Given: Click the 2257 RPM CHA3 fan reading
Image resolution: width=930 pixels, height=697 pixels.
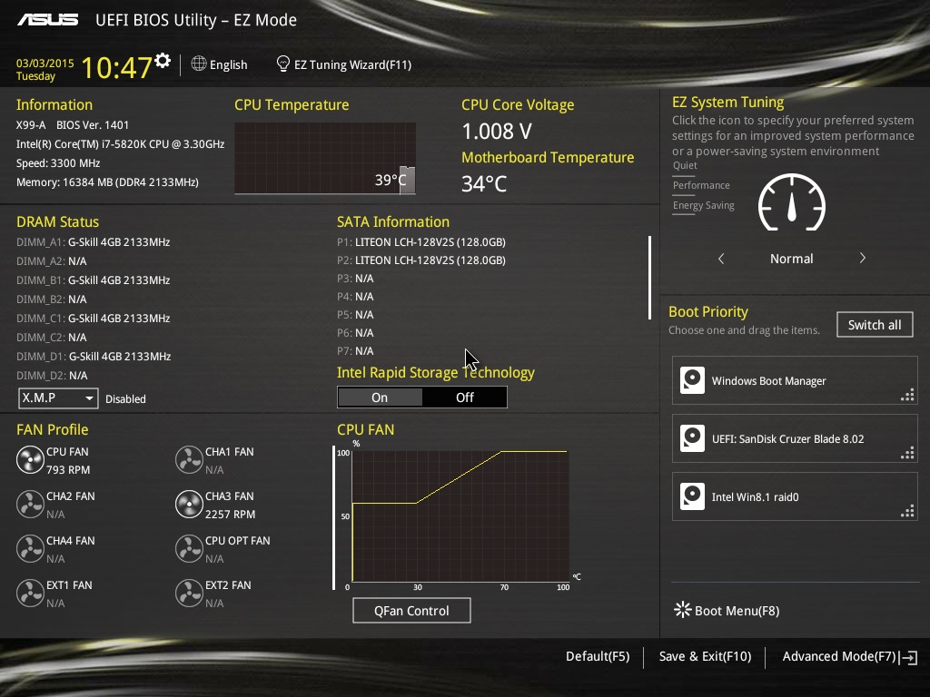Looking at the screenshot, I should (x=230, y=514).
